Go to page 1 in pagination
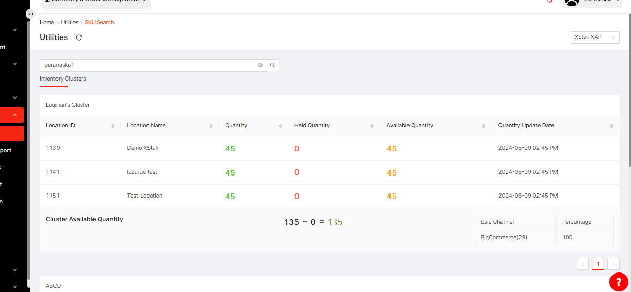631x292 pixels. [x=598, y=264]
